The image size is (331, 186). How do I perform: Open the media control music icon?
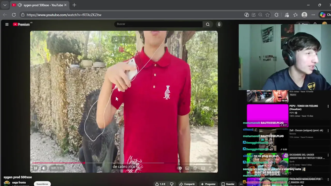pos(287,15)
